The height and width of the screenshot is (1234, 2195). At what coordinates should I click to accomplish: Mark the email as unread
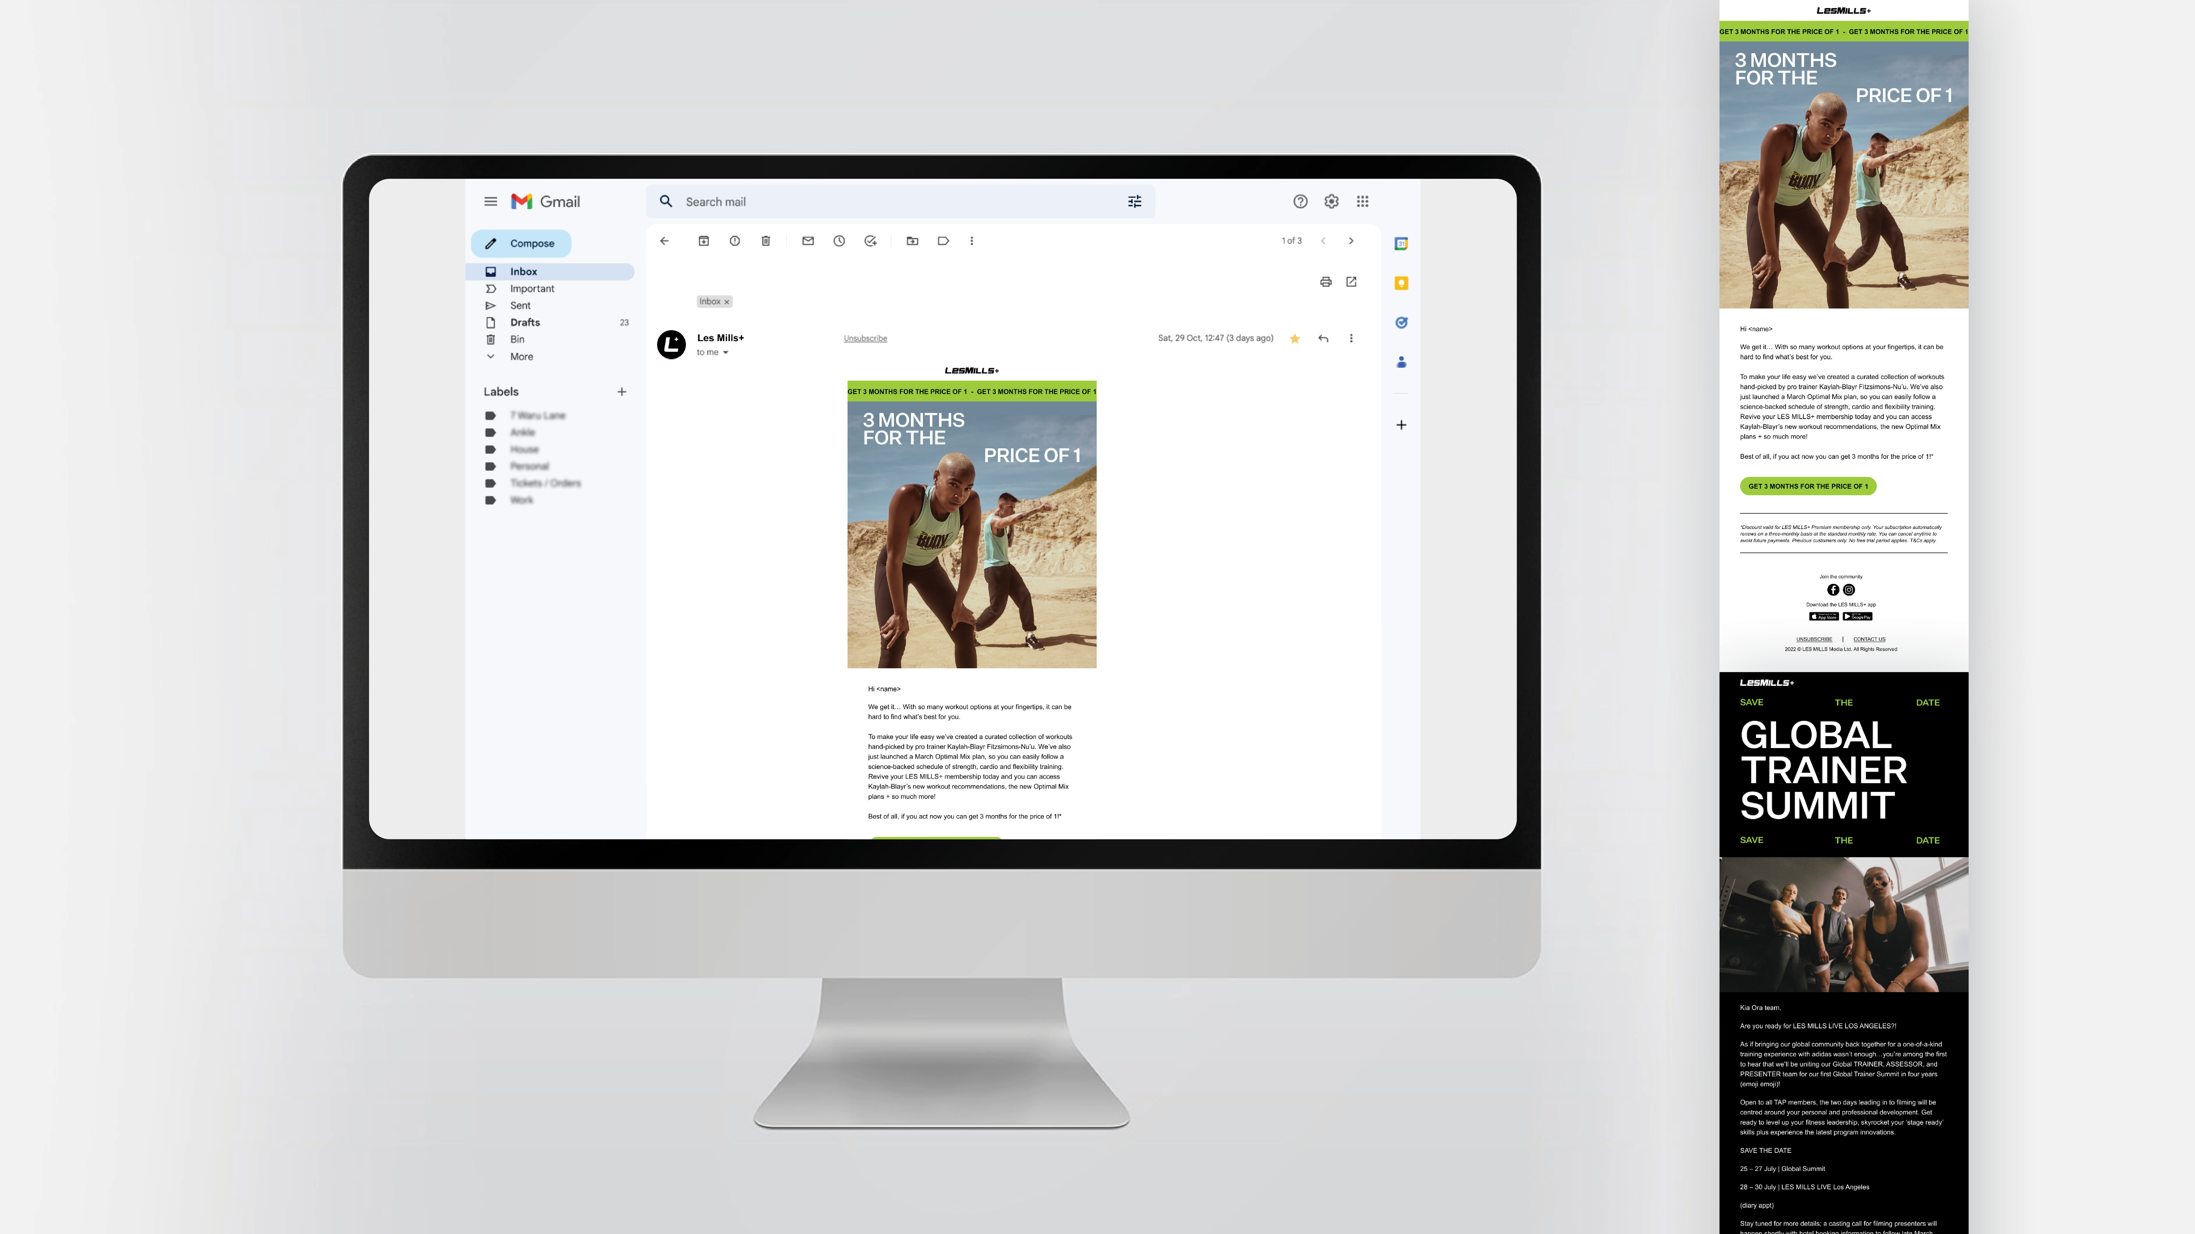(808, 241)
